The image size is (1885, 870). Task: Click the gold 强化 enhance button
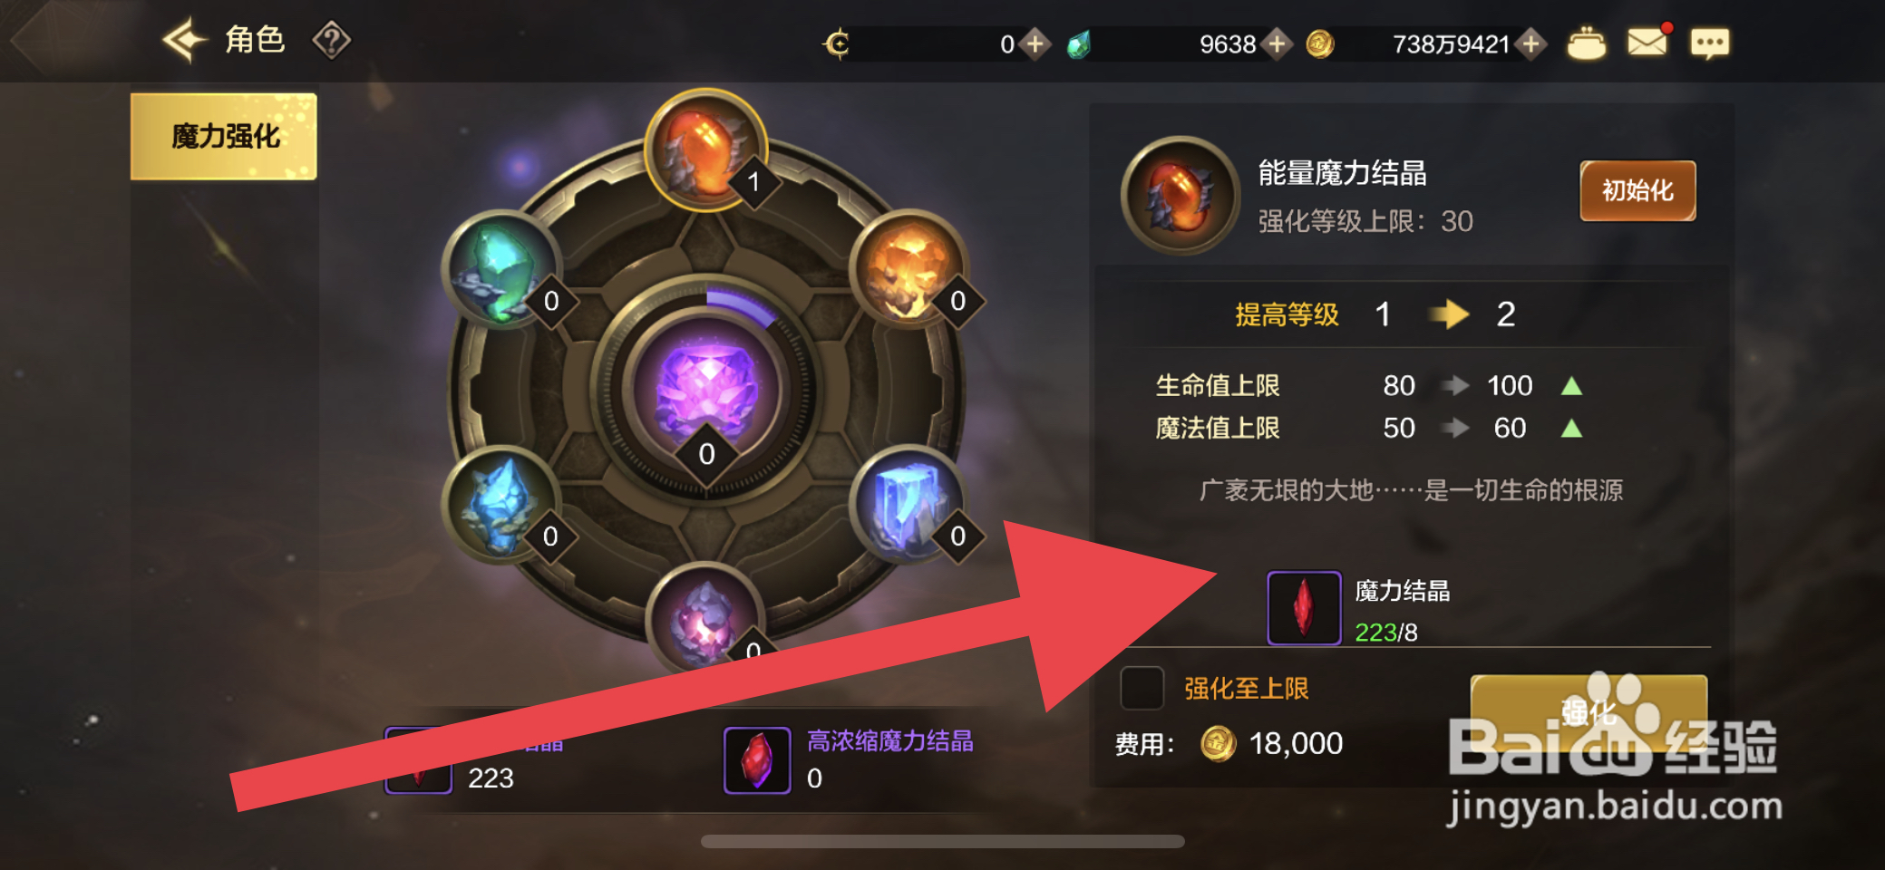pyautogui.click(x=1589, y=713)
